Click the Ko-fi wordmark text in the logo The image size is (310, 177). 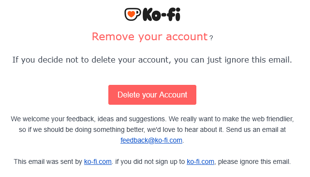tap(162, 15)
